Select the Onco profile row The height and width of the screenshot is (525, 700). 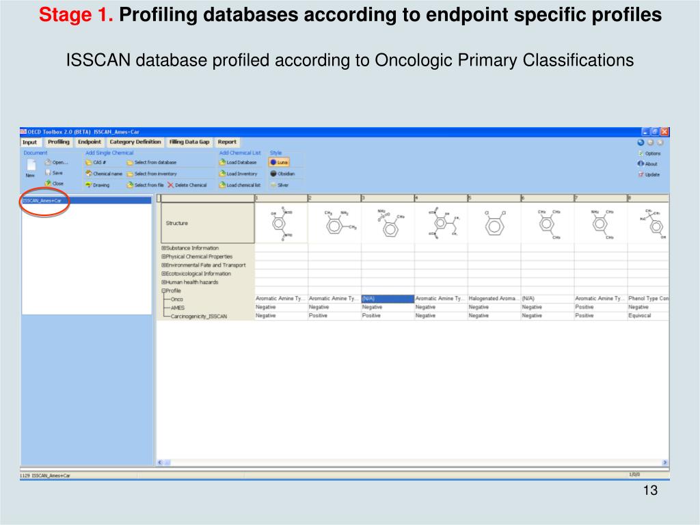(x=176, y=299)
